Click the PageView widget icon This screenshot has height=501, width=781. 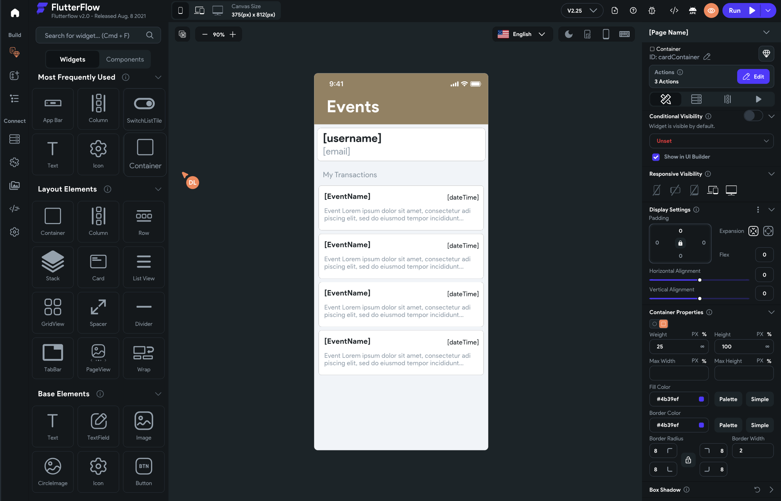pyautogui.click(x=98, y=357)
